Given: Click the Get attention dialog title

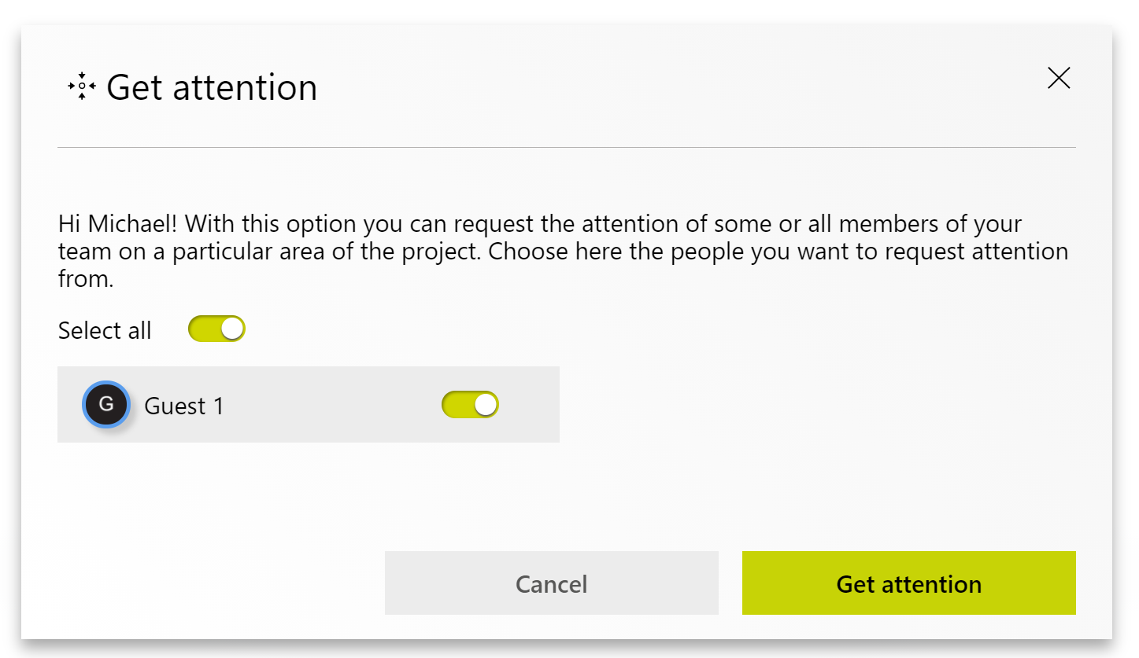Looking at the screenshot, I should click(x=214, y=86).
